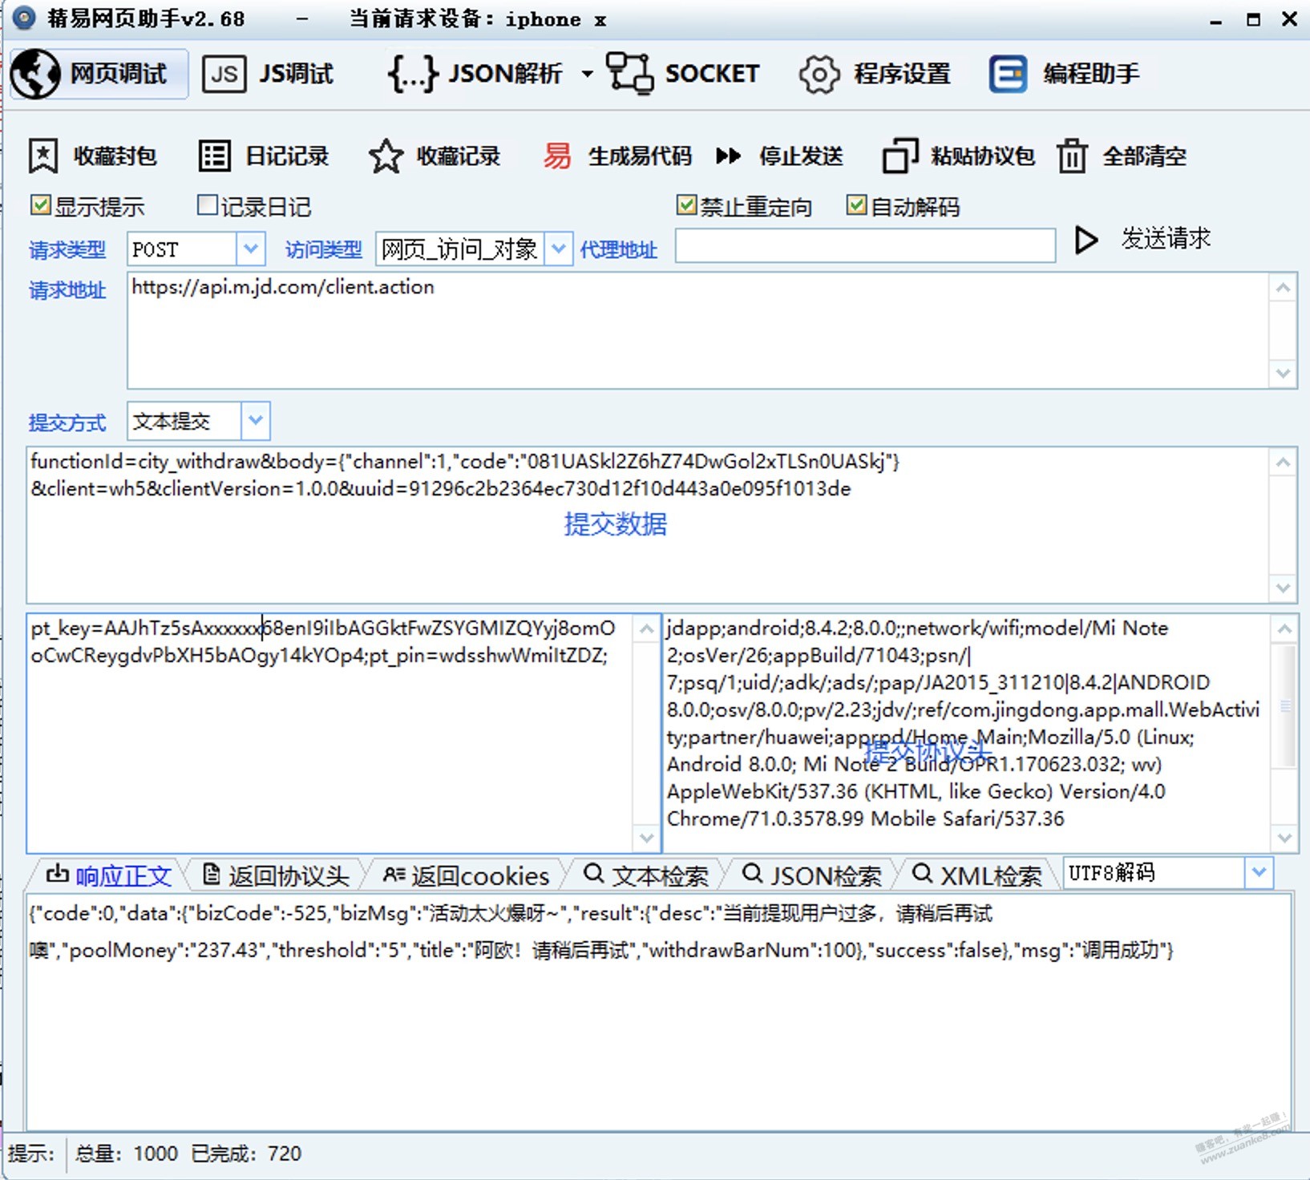Switch to the JSON检索 tab
This screenshot has height=1180, width=1310.
click(x=811, y=875)
